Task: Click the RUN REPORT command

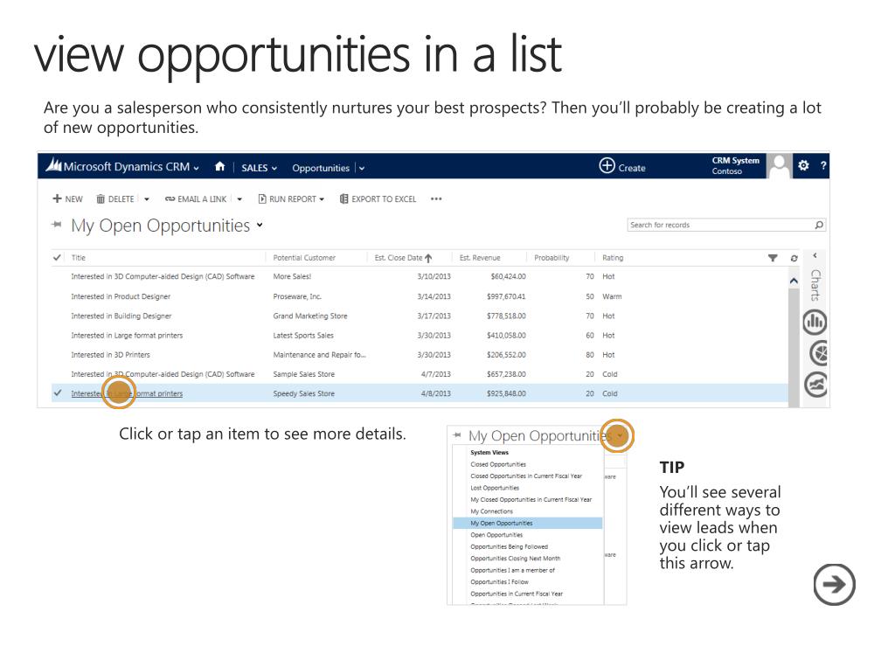Action: pos(291,198)
